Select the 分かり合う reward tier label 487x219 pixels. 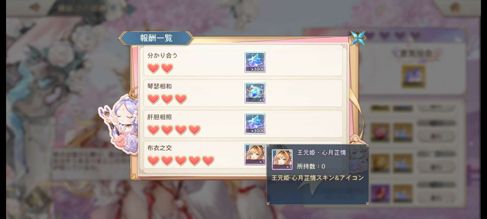point(162,55)
